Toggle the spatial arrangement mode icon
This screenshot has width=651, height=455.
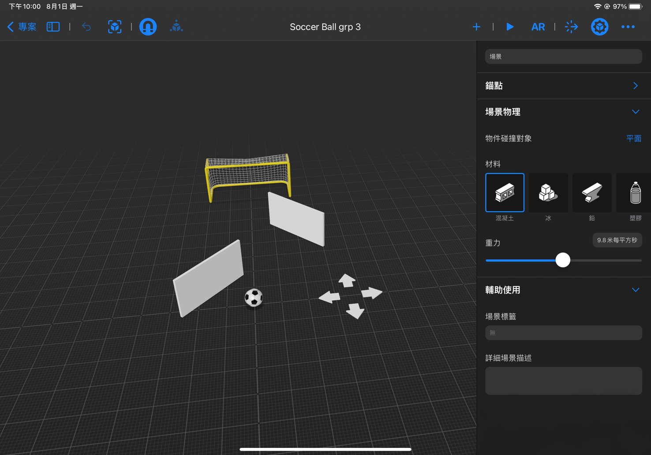[176, 27]
